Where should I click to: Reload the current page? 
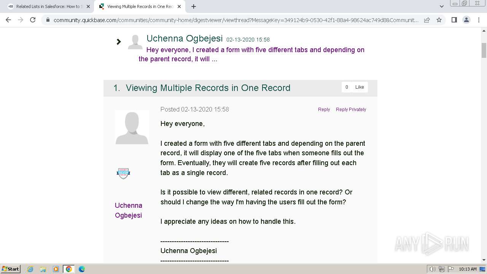pyautogui.click(x=33, y=20)
